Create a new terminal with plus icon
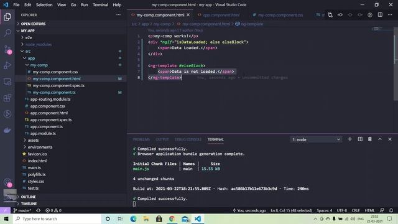This screenshot has width=398, height=224. coord(349,139)
